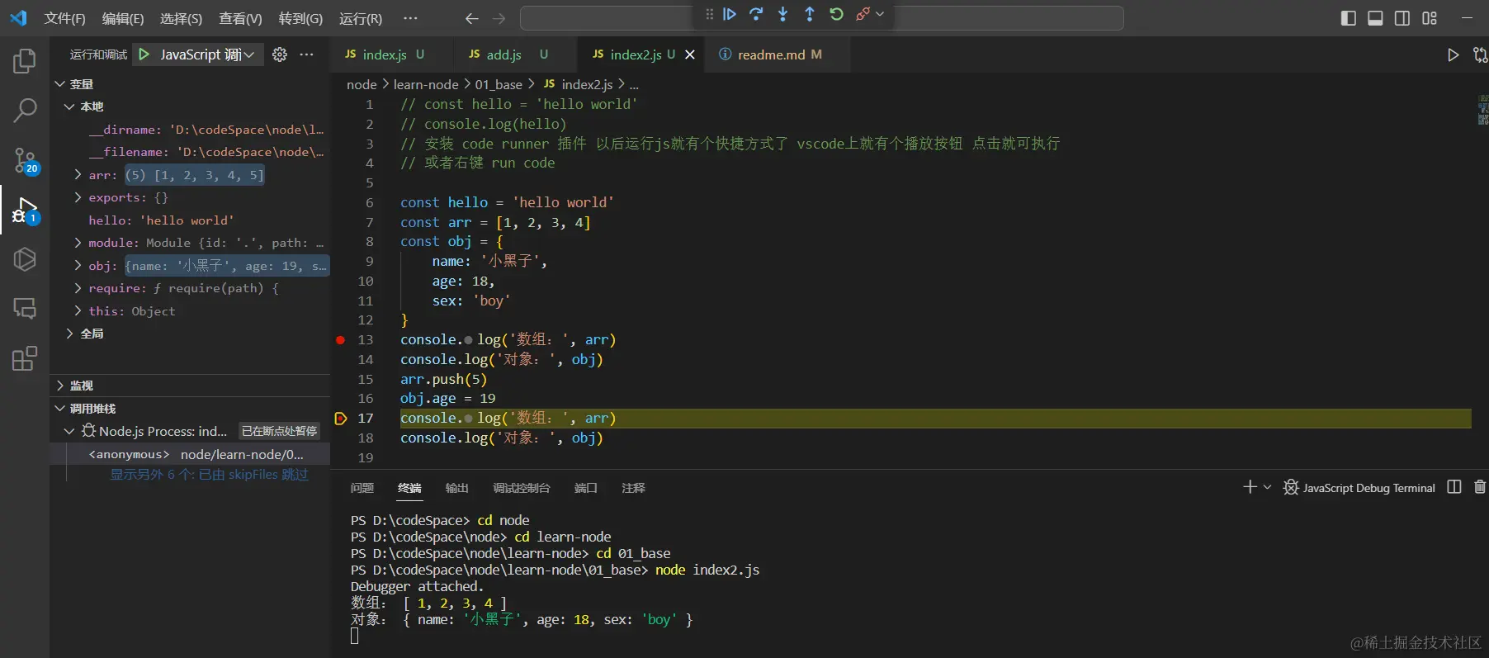Collapse the Node.js Process call stack
Image resolution: width=1489 pixels, height=658 pixels.
pos(69,431)
